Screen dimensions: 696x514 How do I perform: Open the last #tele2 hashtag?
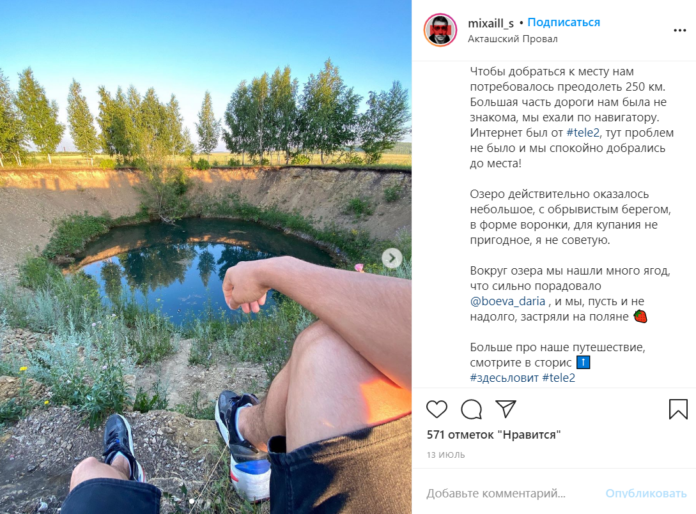click(x=559, y=378)
